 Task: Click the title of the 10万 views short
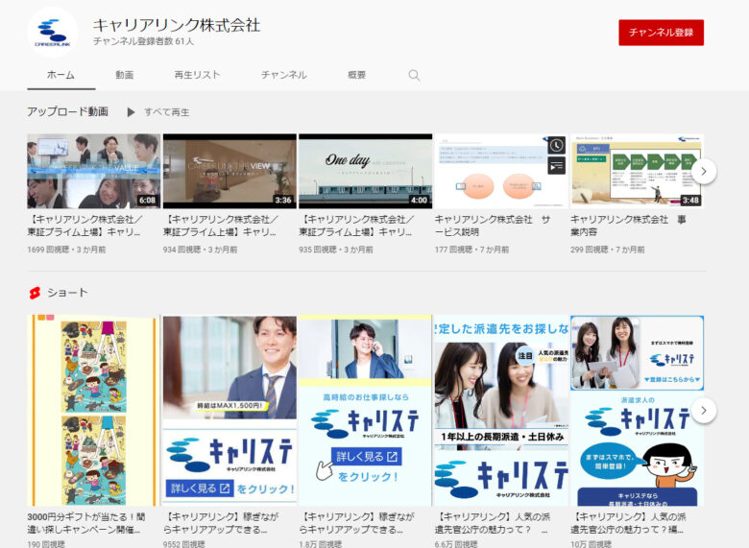[x=628, y=523]
